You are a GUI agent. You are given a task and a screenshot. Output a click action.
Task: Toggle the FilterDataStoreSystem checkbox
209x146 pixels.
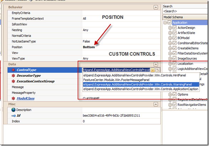(x=174, y=53)
